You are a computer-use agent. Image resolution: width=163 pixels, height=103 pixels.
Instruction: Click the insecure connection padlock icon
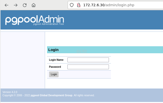(x=79, y=5)
